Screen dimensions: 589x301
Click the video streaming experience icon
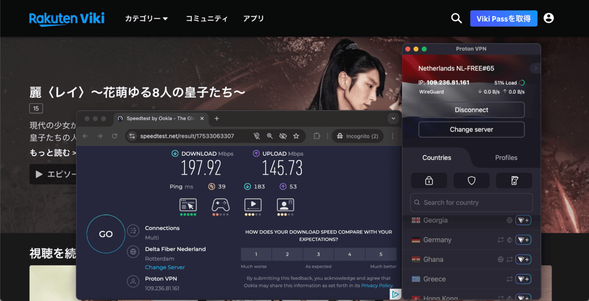point(253,205)
